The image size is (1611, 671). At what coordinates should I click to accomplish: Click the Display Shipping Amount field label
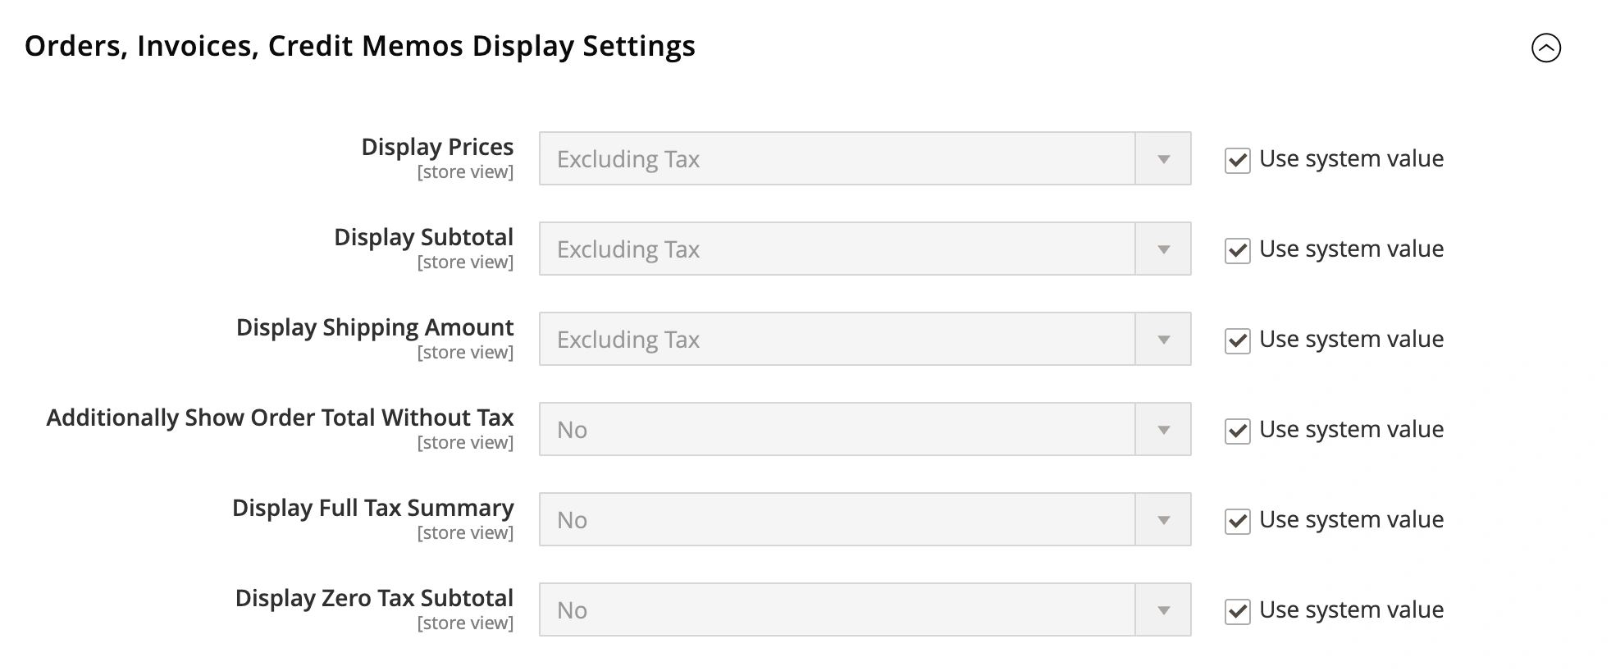click(375, 327)
